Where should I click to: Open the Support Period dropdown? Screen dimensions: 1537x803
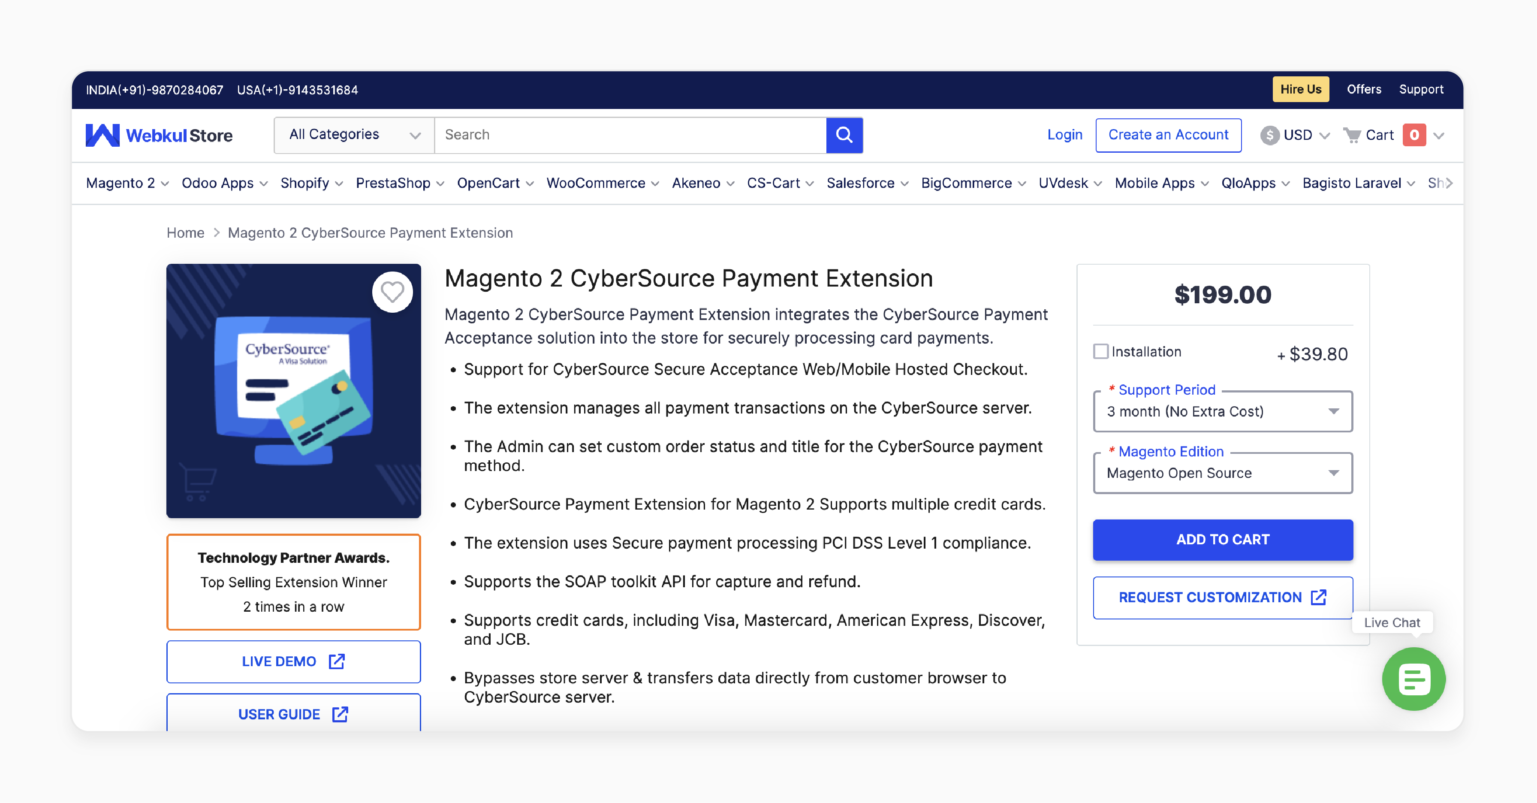[1223, 412]
